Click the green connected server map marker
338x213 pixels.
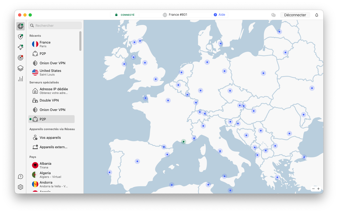pyautogui.click(x=184, y=142)
